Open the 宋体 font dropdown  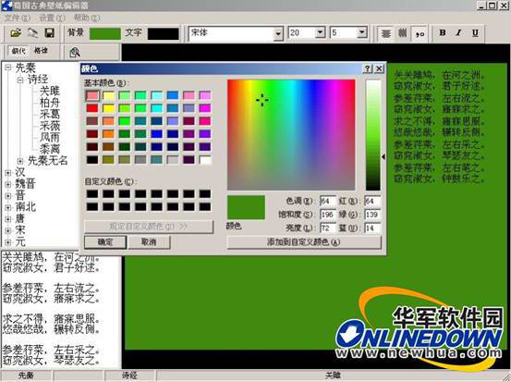pos(278,33)
